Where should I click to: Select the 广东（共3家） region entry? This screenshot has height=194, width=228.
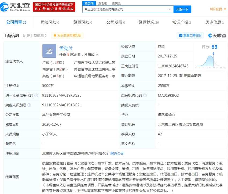(x=53, y=63)
